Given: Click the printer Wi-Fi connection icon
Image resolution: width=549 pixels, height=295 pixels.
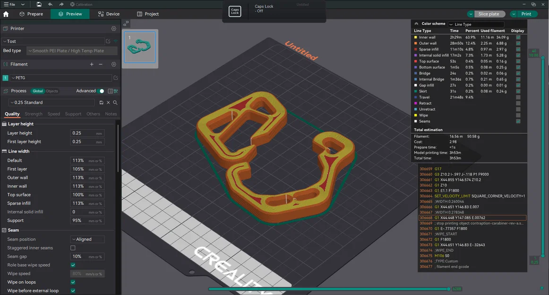Looking at the screenshot, I should [x=115, y=41].
